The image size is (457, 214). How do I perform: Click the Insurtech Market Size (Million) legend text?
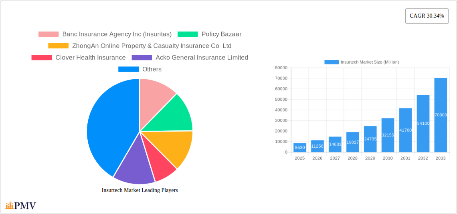(x=370, y=62)
